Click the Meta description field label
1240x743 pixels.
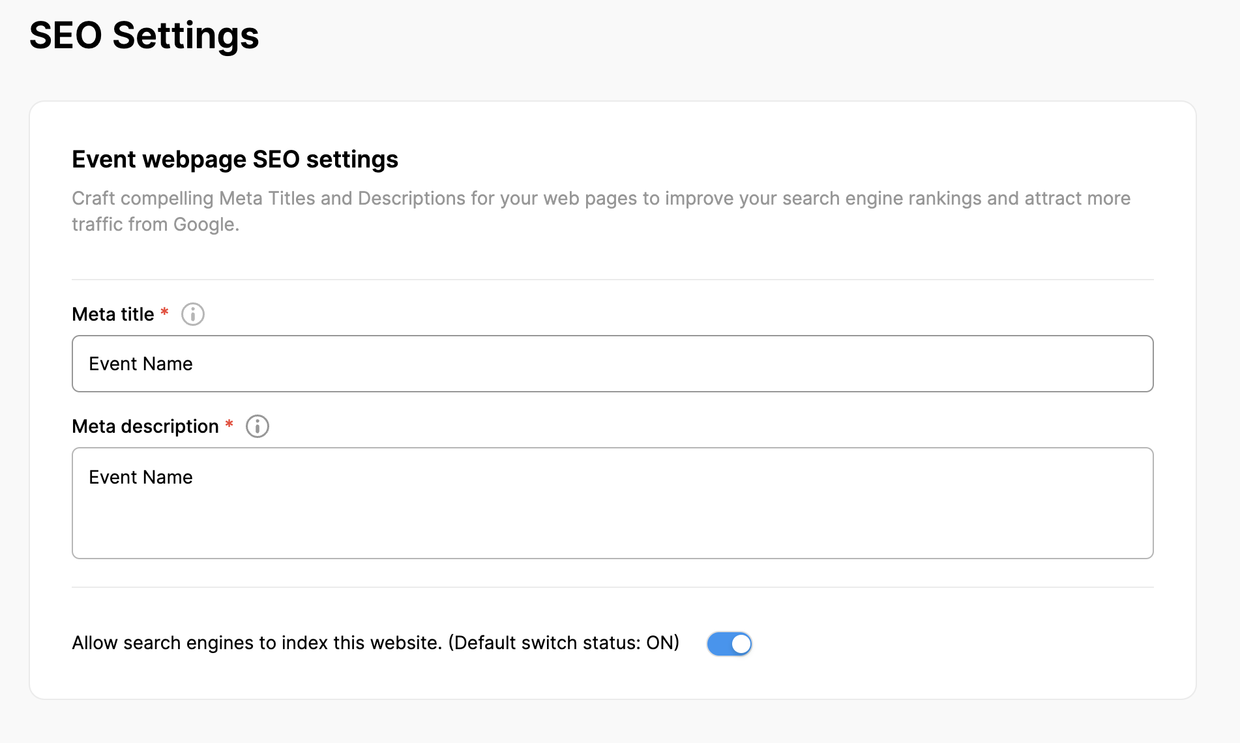coord(145,426)
